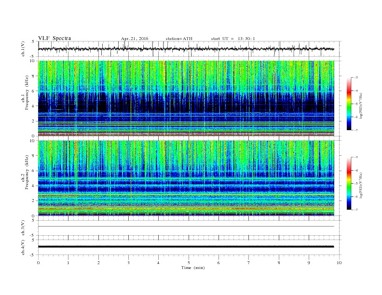The height and width of the screenshot is (295, 382).
Task: Click the ch.2 spectrogram color bar
Action: 349,183
